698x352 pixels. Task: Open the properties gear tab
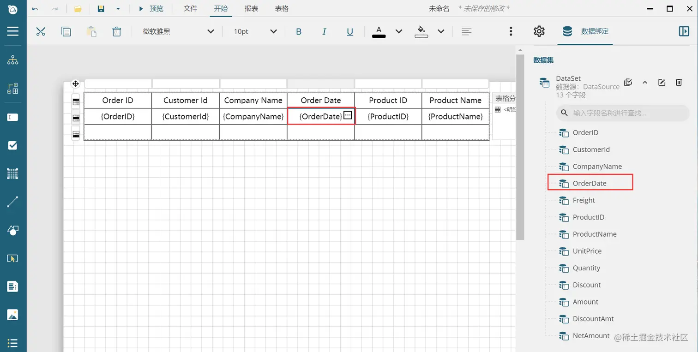(539, 31)
